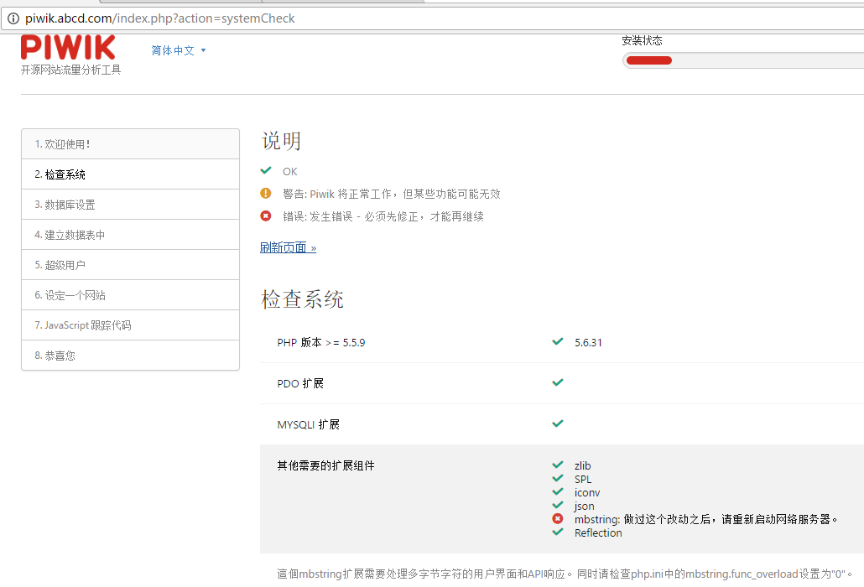Click the SPL extension name

point(582,480)
